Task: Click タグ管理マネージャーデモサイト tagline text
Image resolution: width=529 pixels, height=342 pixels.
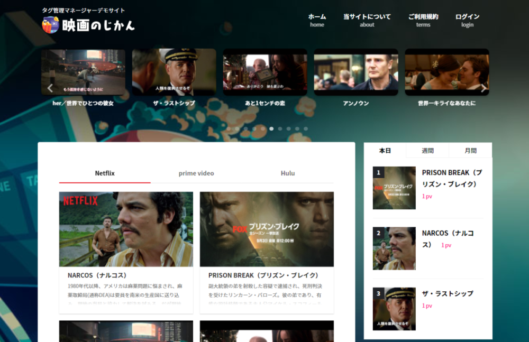Action: pyautogui.click(x=84, y=11)
